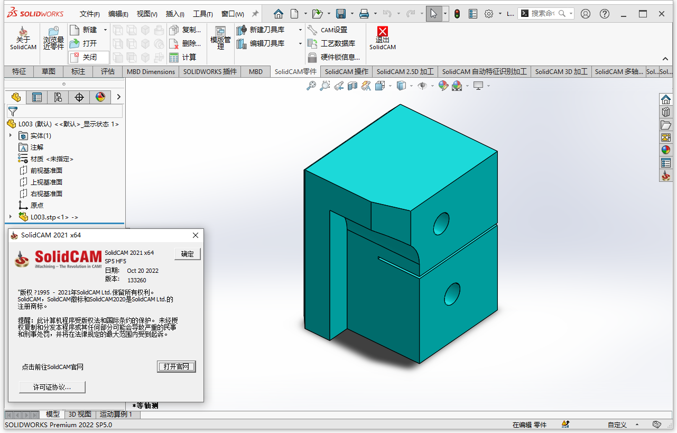Screen dimensions: 677x433
Task: Click the 许可证协议... button
Action: 52,387
